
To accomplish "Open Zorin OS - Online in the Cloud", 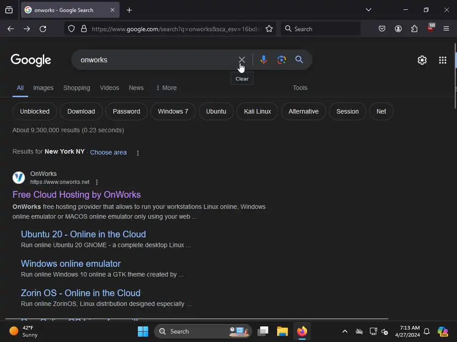I will pos(81,293).
